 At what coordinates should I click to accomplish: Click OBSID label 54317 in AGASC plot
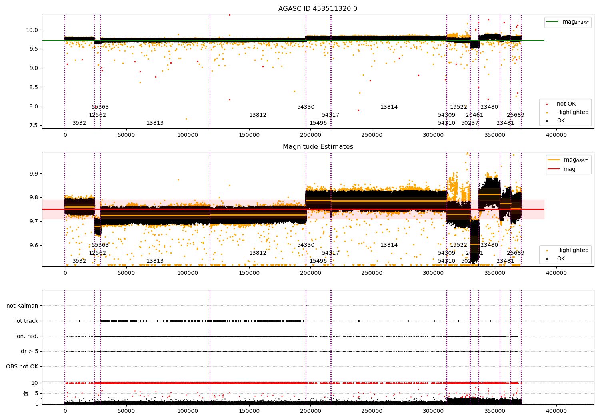[331, 115]
